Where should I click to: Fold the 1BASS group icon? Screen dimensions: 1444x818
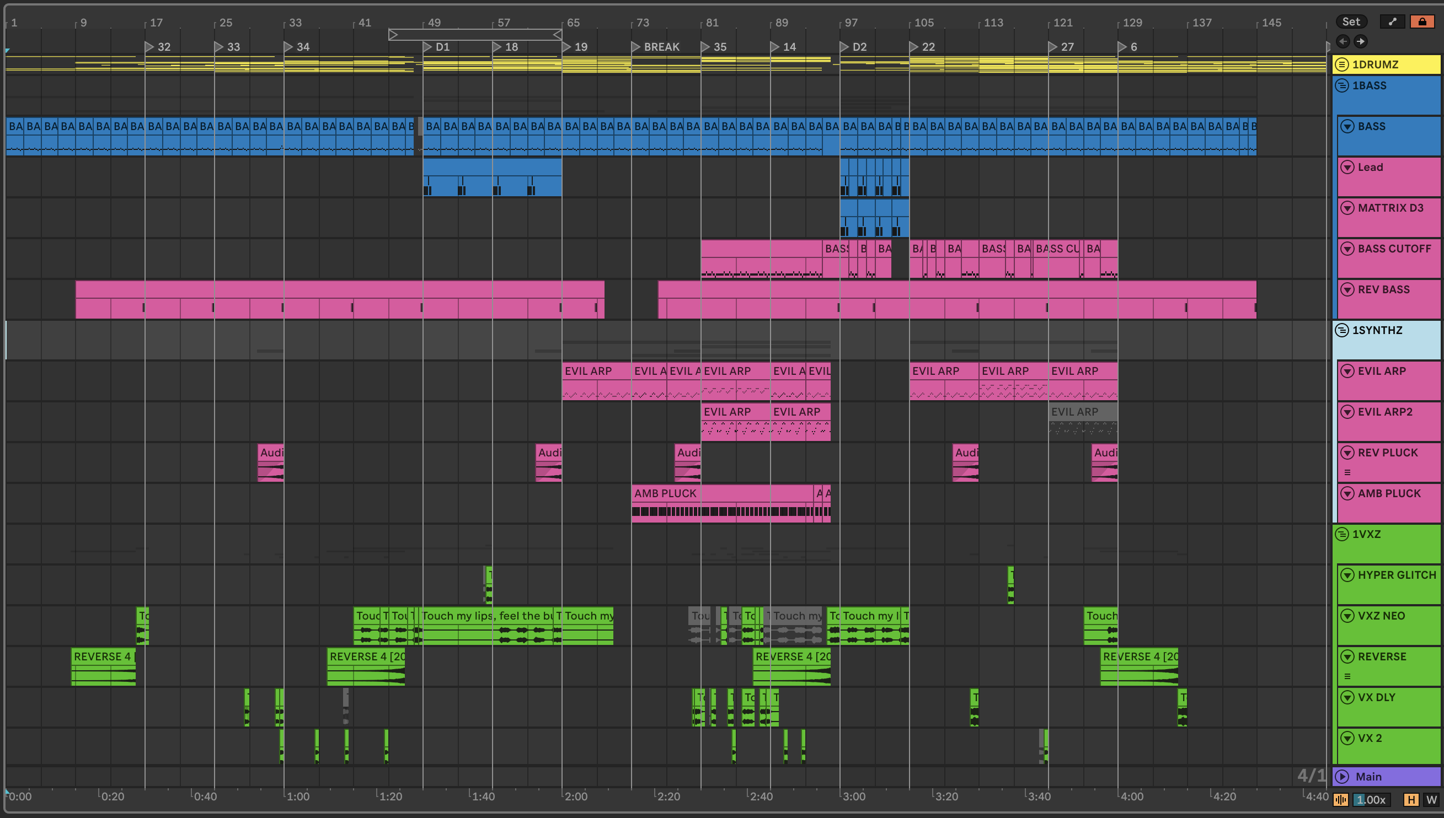[x=1342, y=85]
